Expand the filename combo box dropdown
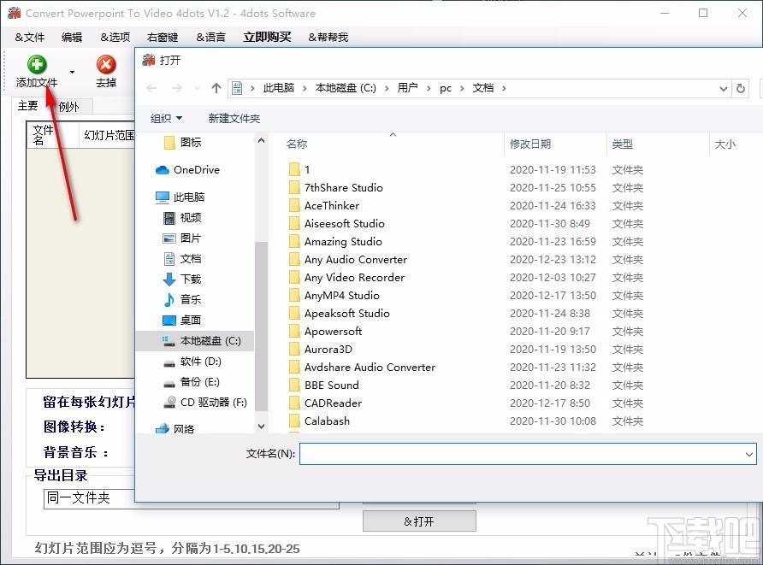This screenshot has height=565, width=763. pyautogui.click(x=749, y=454)
